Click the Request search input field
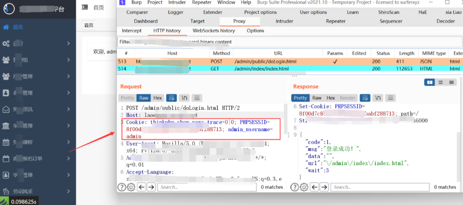The height and width of the screenshot is (205, 463). click(207, 187)
